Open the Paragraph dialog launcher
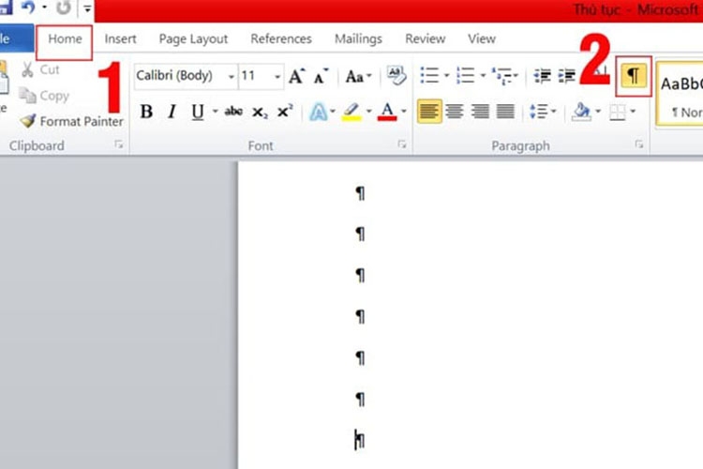Image resolution: width=703 pixels, height=469 pixels. [639, 144]
